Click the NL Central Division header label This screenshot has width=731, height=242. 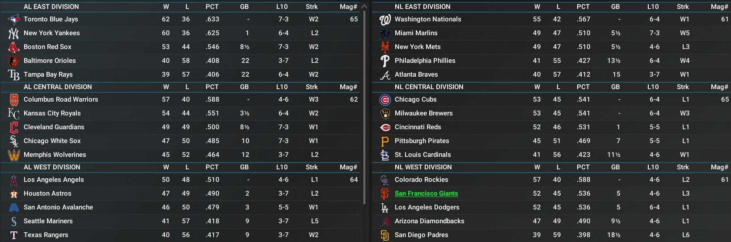(x=429, y=87)
